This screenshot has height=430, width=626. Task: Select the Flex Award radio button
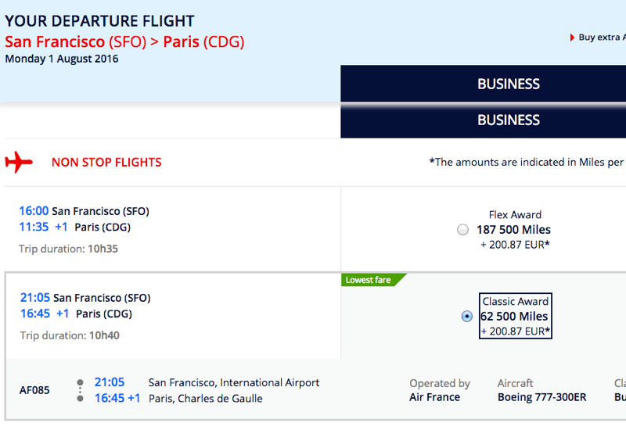(462, 230)
